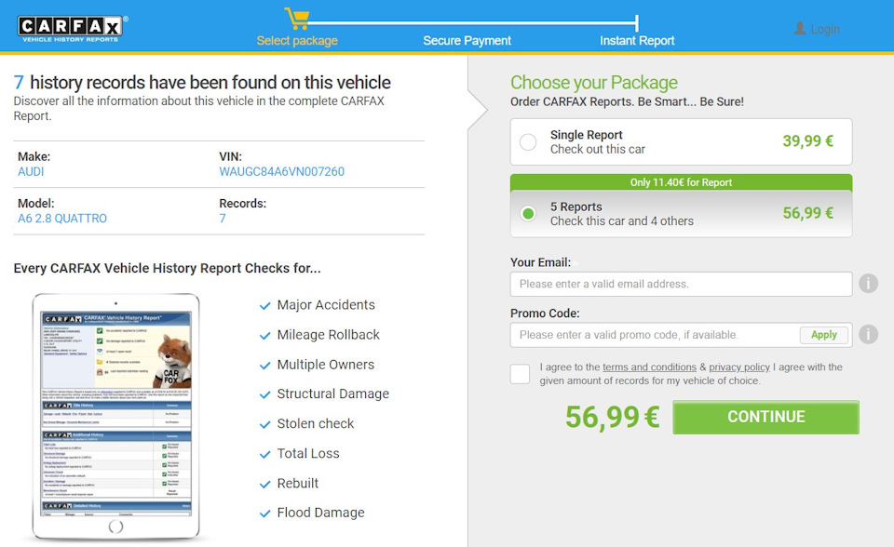Click the 'Choose your Package' heading

click(x=593, y=83)
